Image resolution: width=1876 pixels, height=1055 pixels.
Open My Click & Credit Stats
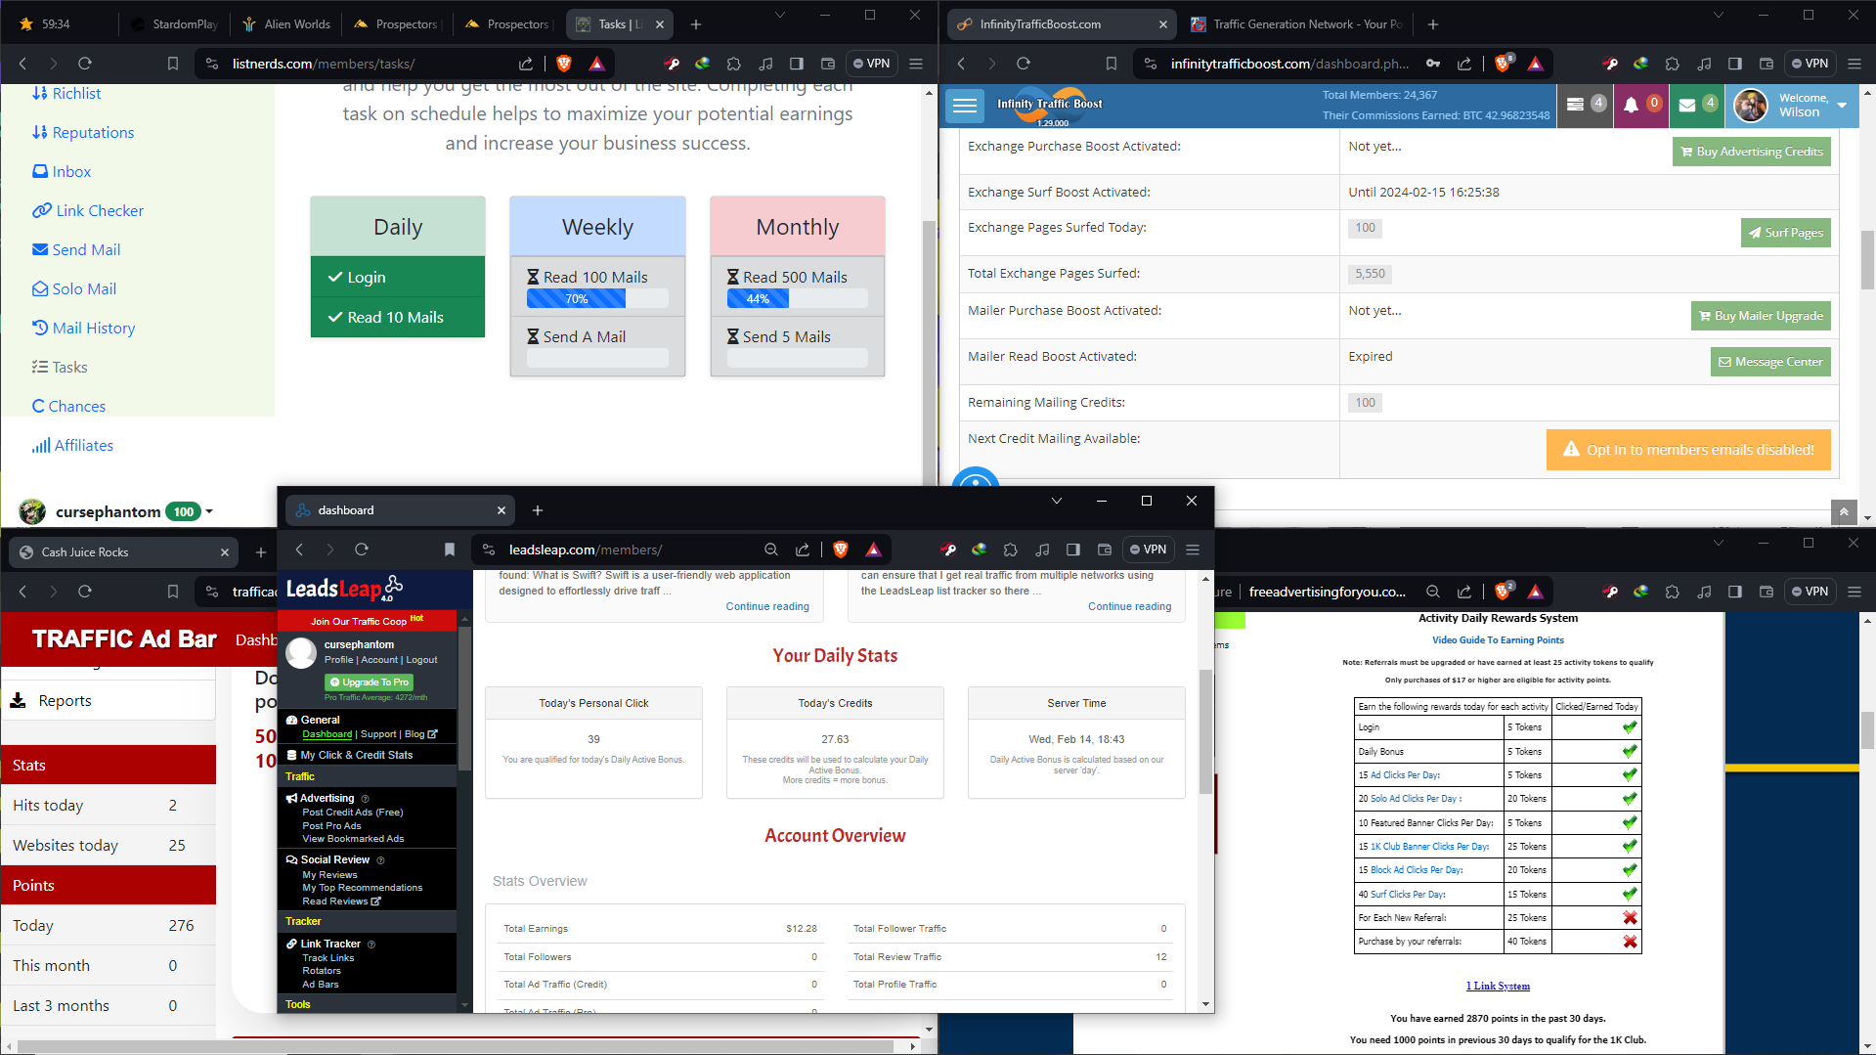point(356,755)
